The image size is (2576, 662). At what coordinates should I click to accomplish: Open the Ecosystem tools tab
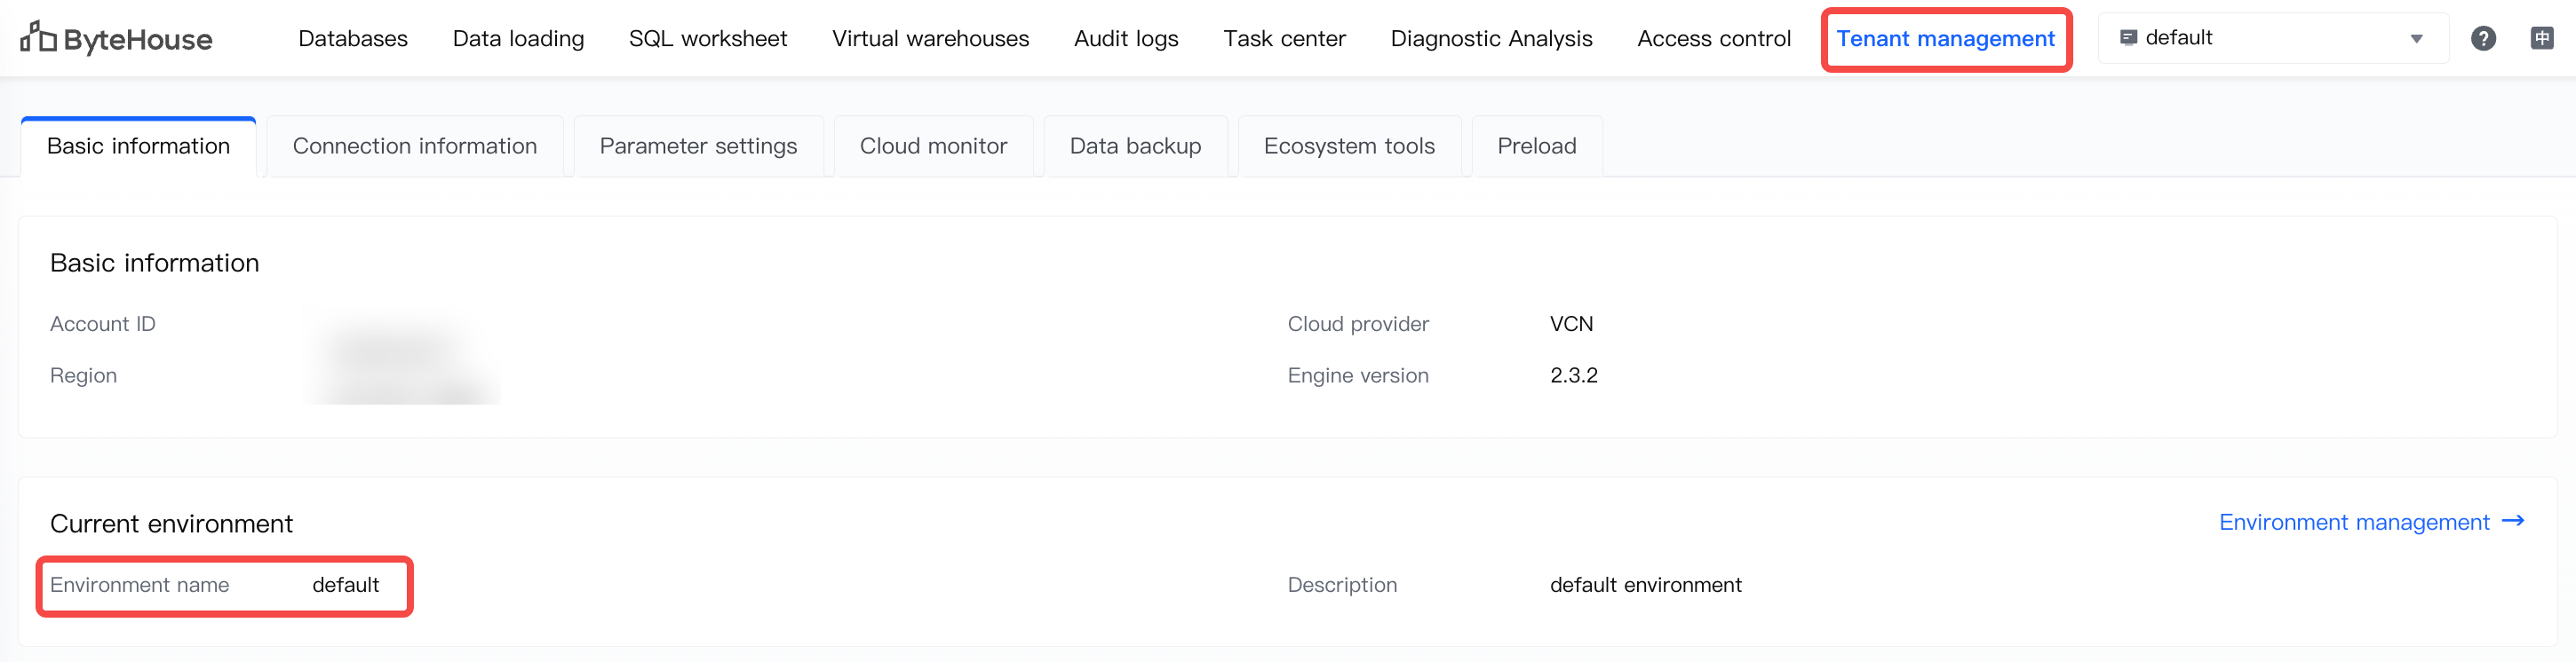(x=1349, y=146)
